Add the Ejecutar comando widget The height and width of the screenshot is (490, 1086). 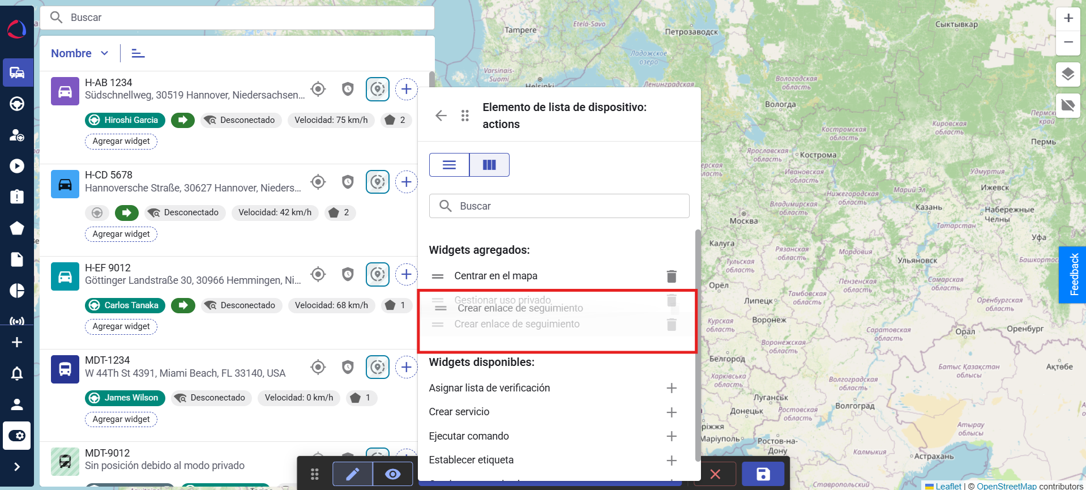(672, 436)
